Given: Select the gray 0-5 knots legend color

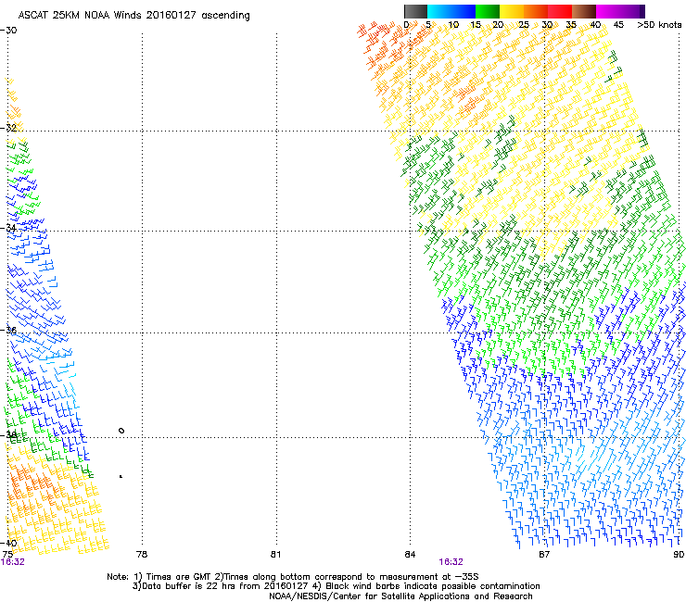Looking at the screenshot, I should 415,11.
